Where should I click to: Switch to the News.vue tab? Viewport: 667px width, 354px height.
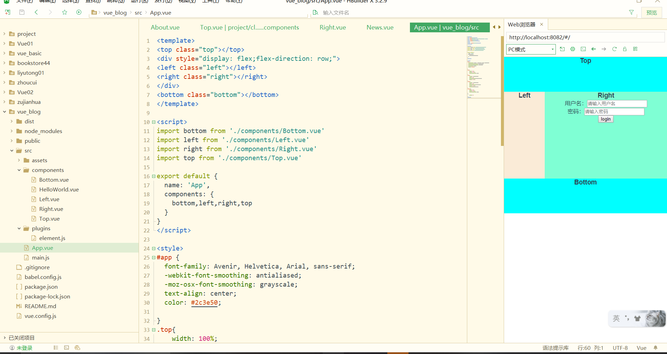point(380,27)
